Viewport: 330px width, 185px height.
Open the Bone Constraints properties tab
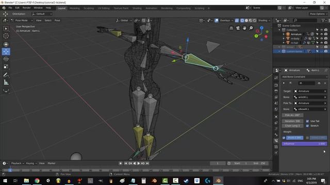276,141
